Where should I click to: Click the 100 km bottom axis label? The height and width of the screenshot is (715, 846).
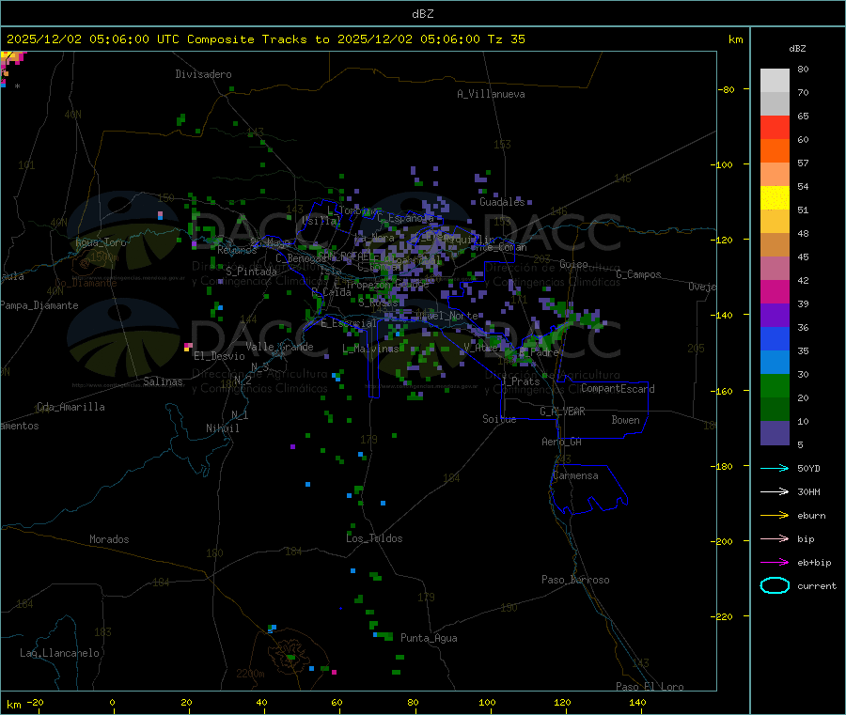coord(487,702)
